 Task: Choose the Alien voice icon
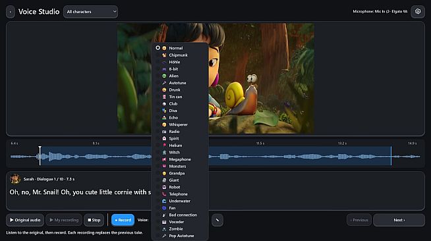tap(164, 76)
